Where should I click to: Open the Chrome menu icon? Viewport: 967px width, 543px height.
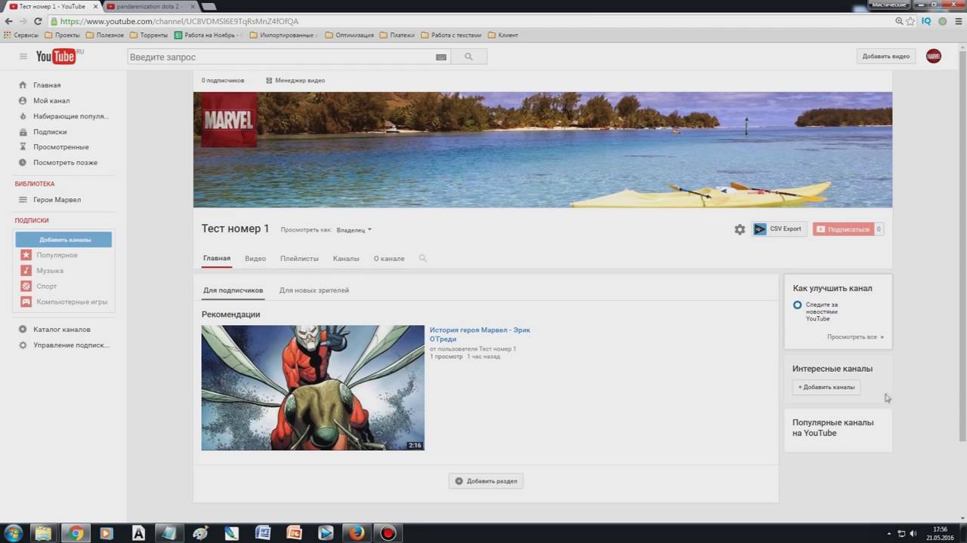click(957, 21)
